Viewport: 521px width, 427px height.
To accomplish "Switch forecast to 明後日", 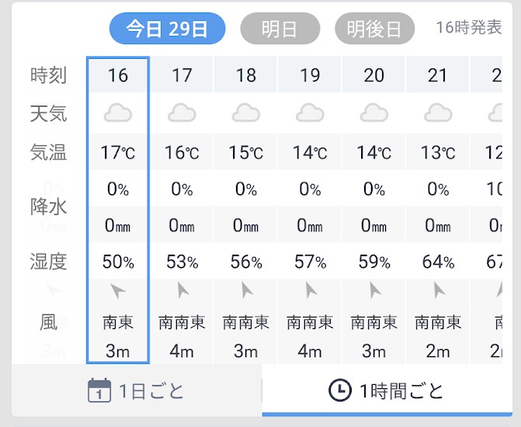I will coord(374,30).
